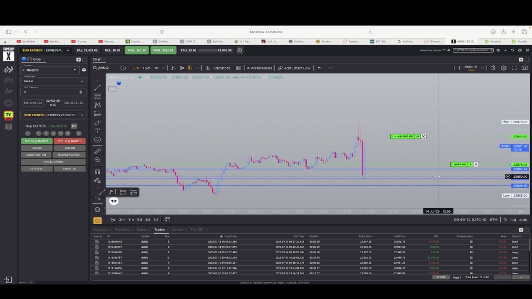Toggle log scale on chart
The image size is (532, 299).
coord(513,219)
